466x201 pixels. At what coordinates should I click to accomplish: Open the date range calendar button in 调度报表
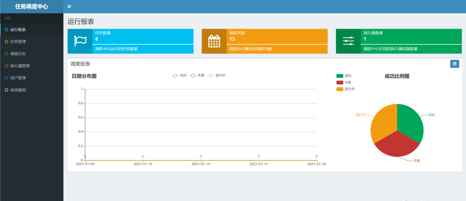point(455,64)
